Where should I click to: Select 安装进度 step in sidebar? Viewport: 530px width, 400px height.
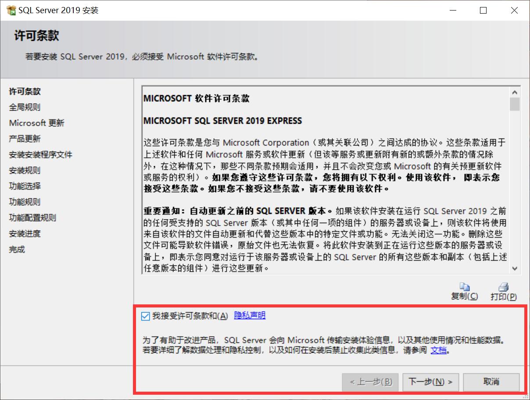(x=25, y=233)
